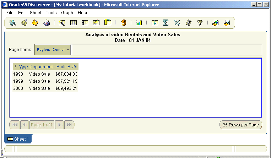Image resolution: width=271 pixels, height=158 pixels.
Task: Go to next page button
Action: [x=59, y=125]
